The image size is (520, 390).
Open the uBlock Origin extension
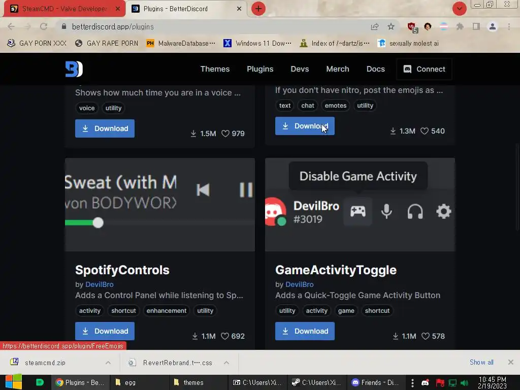click(412, 27)
